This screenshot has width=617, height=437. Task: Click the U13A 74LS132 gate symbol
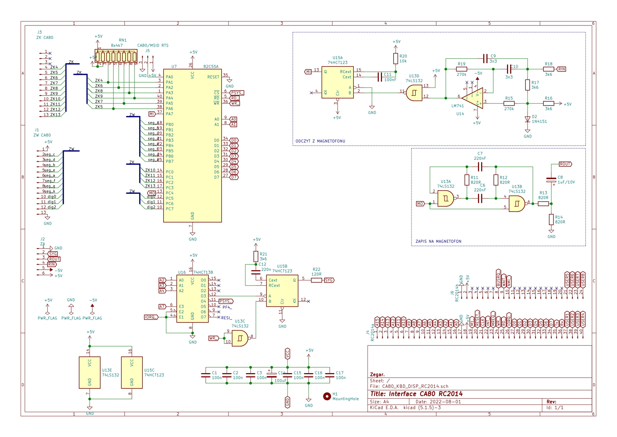(x=445, y=198)
